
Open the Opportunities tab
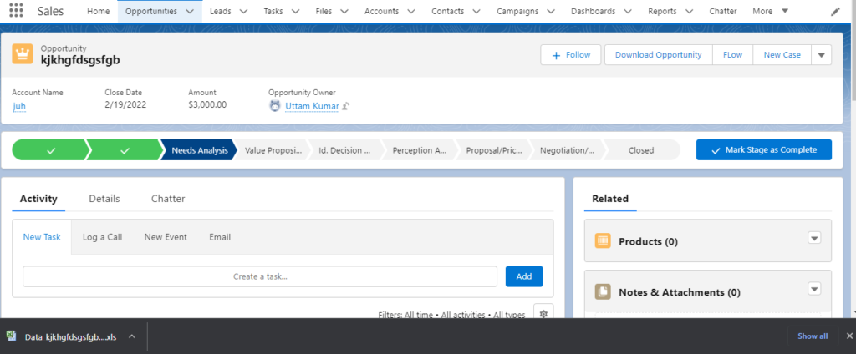tap(151, 11)
